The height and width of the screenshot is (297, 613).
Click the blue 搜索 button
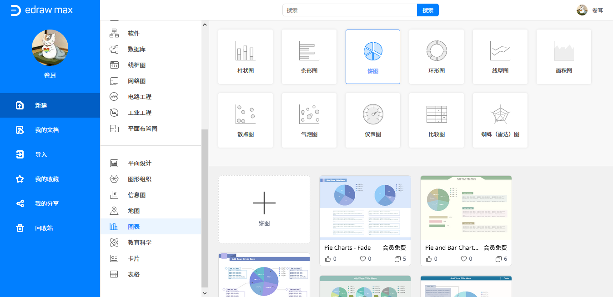click(428, 10)
